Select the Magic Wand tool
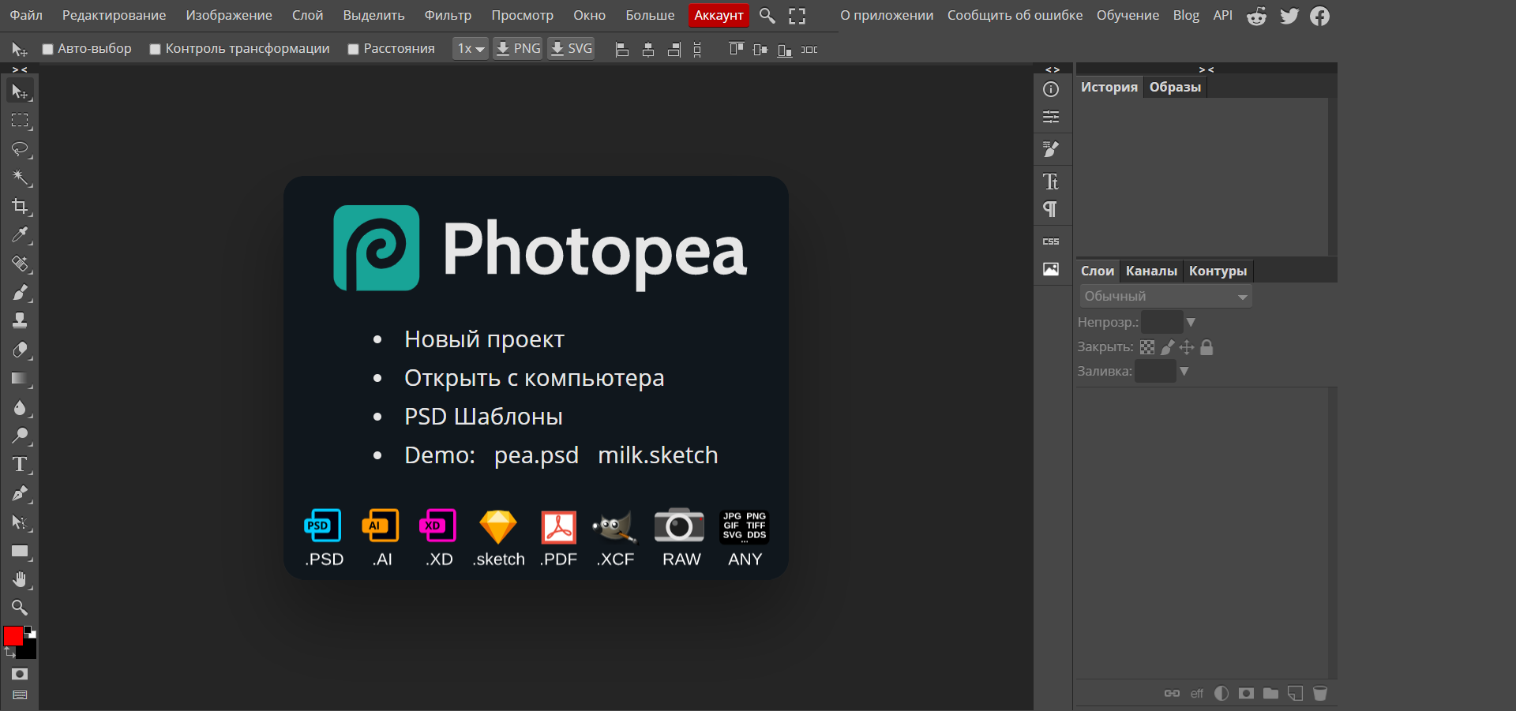This screenshot has height=711, width=1516. click(x=20, y=178)
